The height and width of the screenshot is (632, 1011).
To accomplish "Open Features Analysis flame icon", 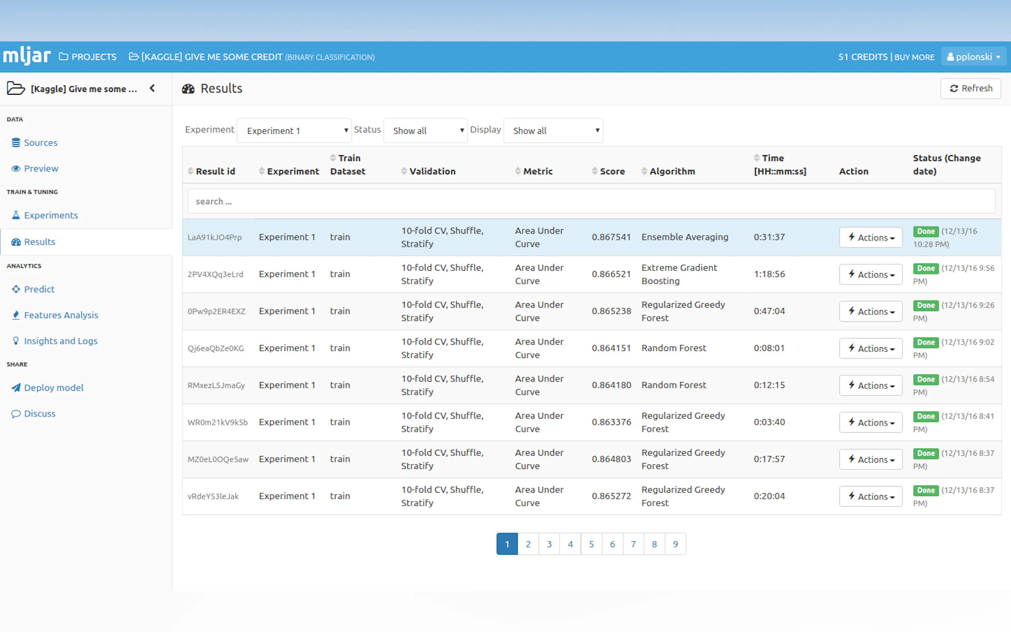I will point(16,315).
